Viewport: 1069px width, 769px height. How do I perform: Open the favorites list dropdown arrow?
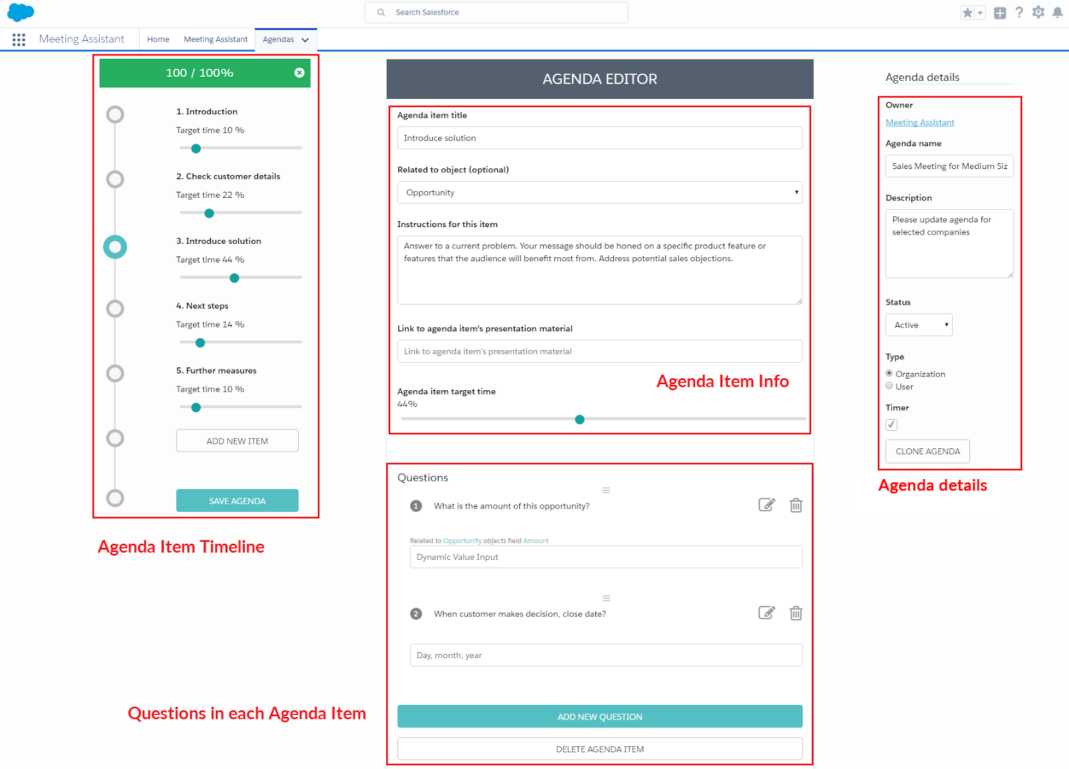(980, 13)
